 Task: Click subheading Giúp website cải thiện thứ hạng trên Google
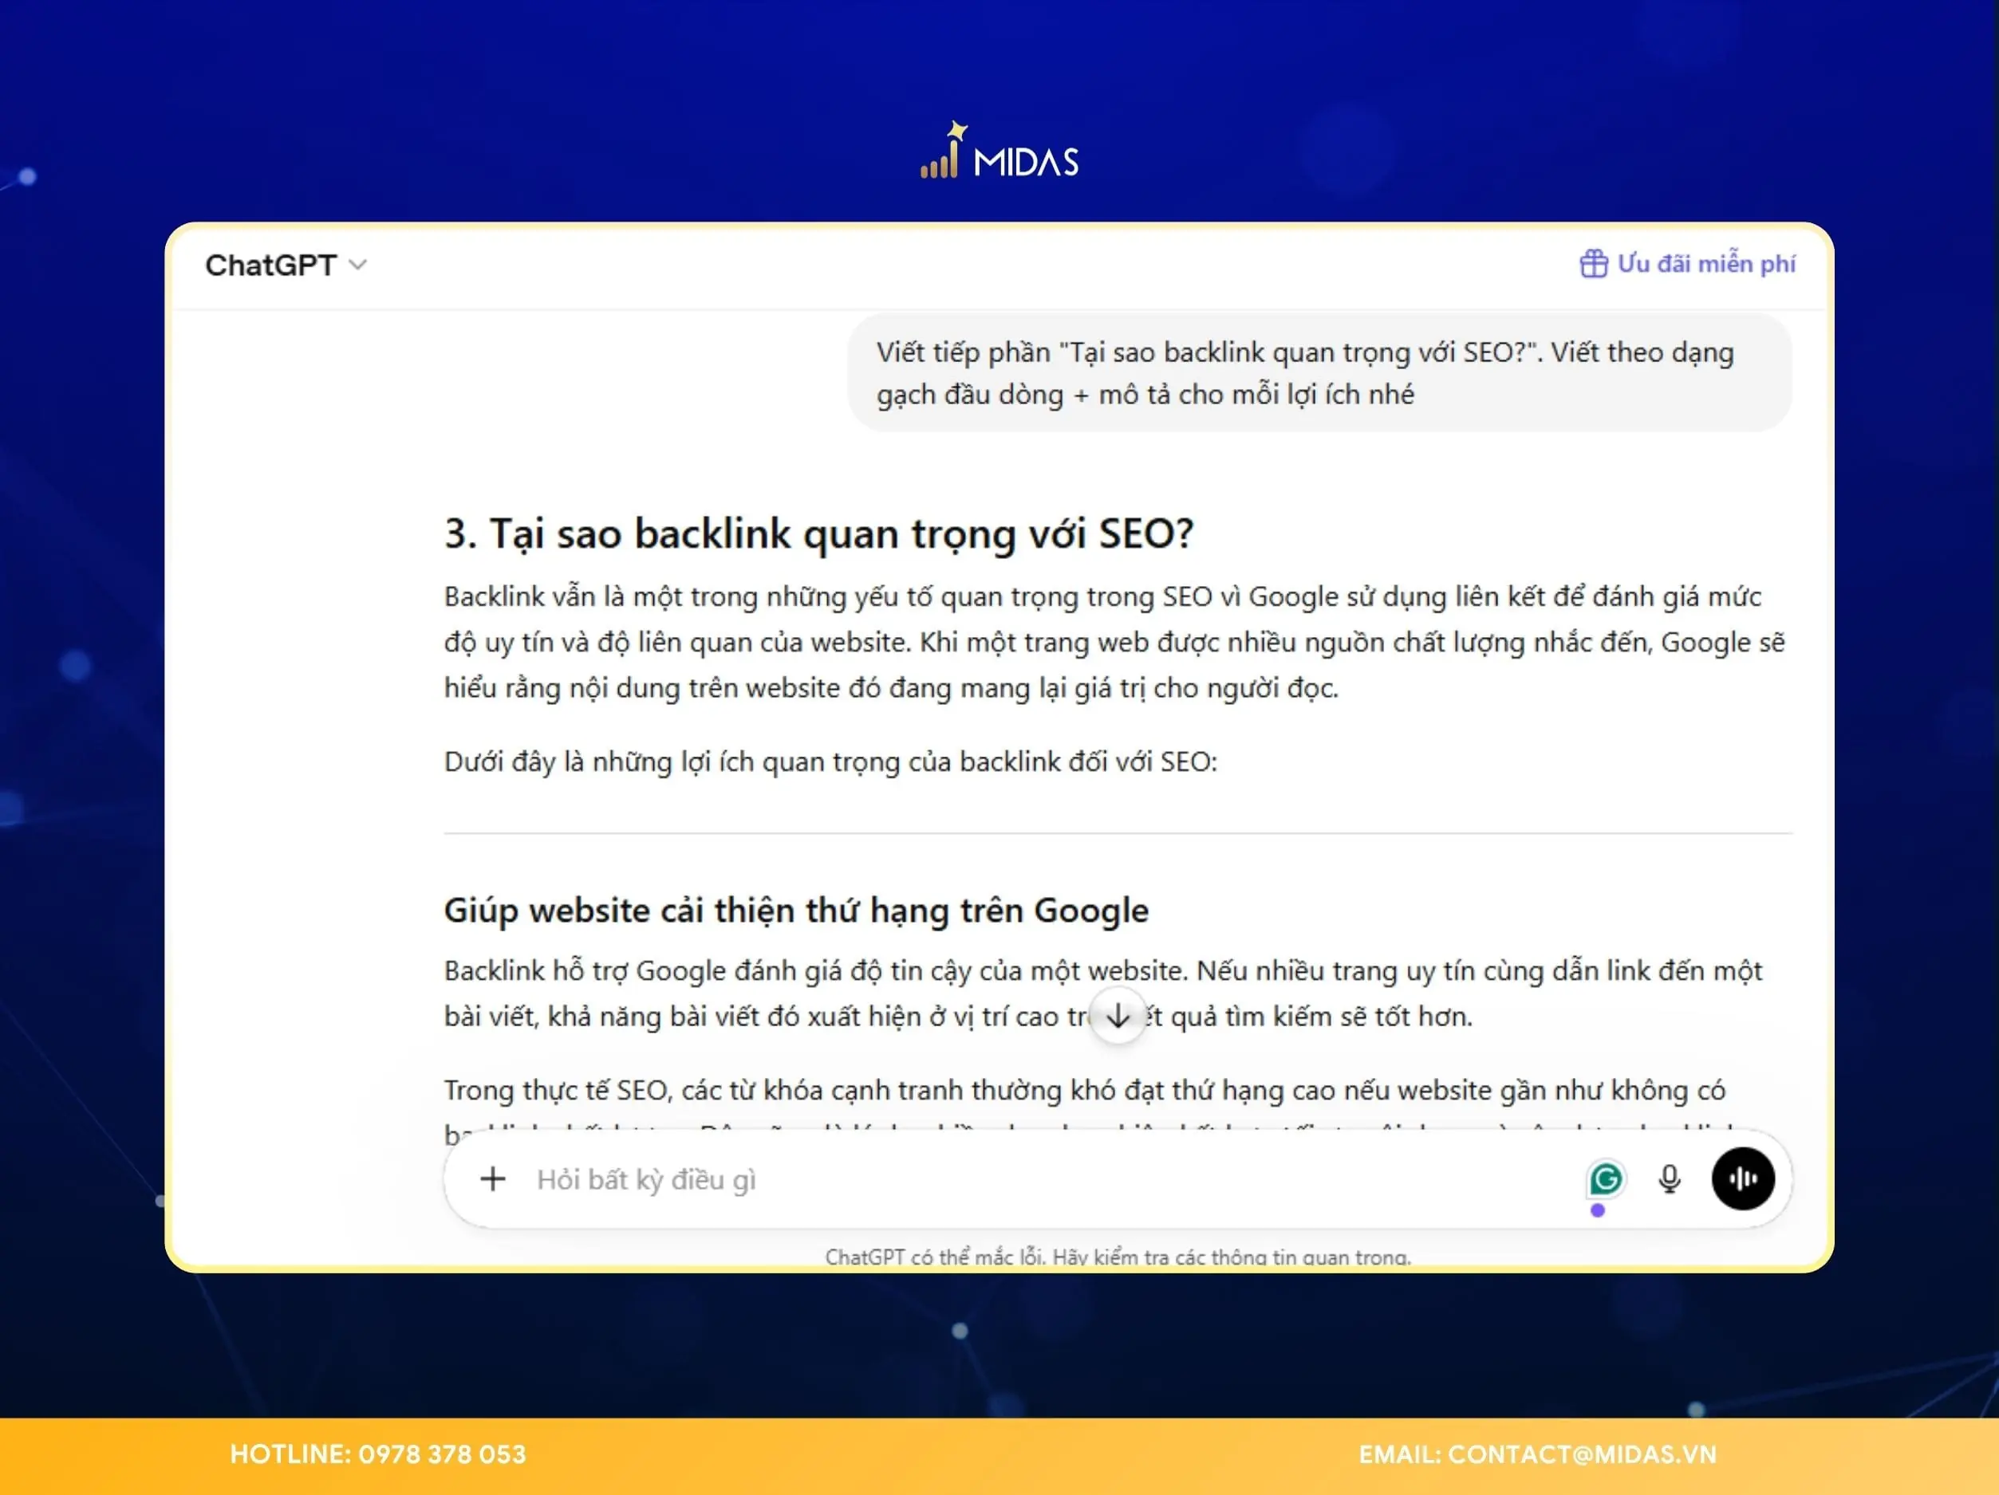click(x=795, y=910)
